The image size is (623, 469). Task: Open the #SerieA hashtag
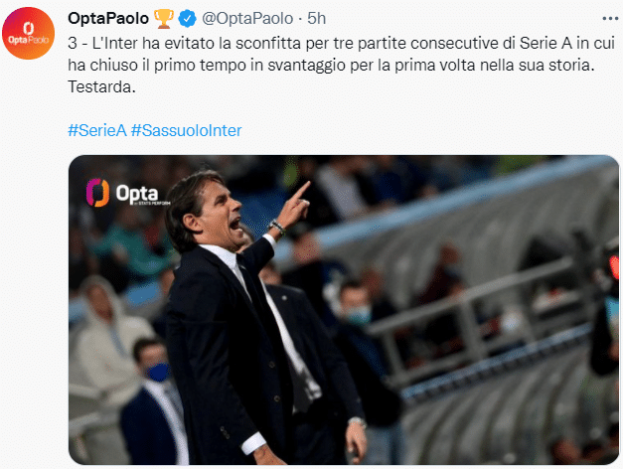tap(96, 131)
